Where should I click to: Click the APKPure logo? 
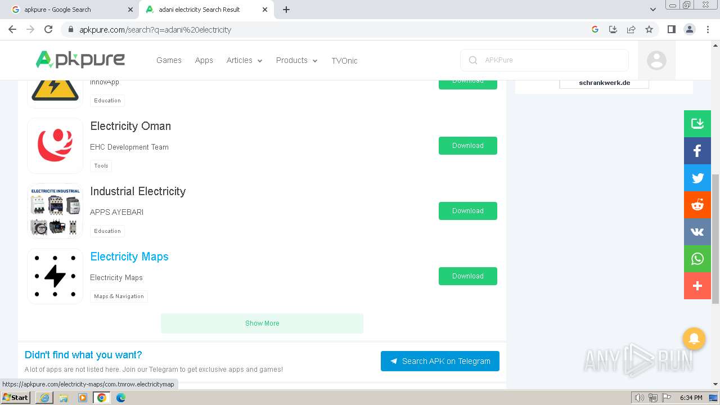(x=80, y=60)
